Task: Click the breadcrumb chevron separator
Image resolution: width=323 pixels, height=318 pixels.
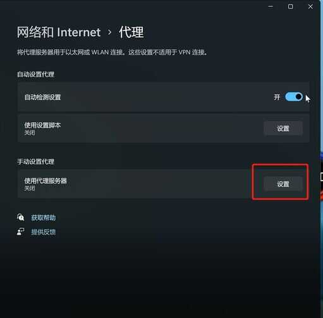Action: point(109,32)
